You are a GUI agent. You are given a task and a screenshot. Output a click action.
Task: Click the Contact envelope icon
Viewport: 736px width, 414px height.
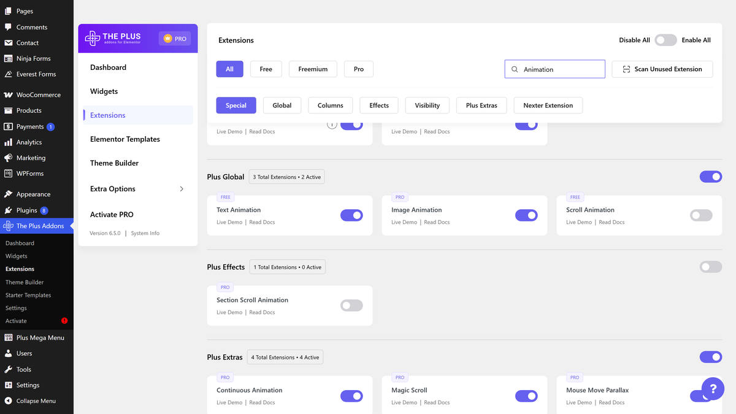pyautogui.click(x=8, y=43)
